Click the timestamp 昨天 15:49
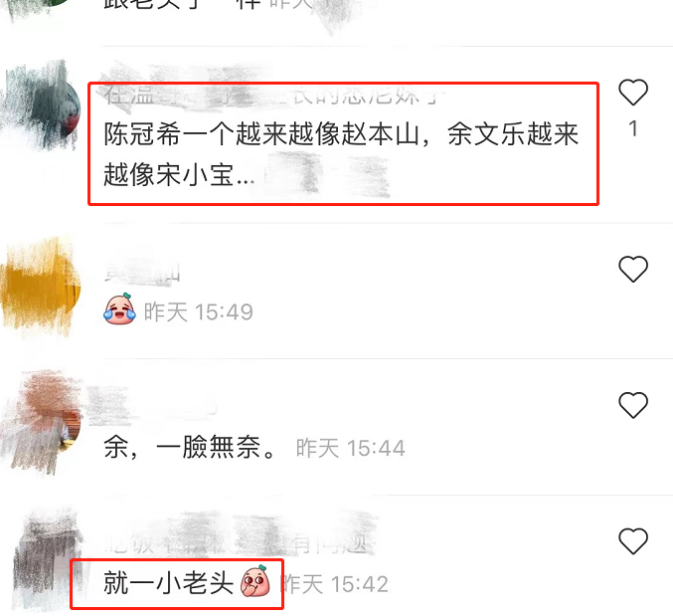The image size is (673, 616). coord(198,311)
